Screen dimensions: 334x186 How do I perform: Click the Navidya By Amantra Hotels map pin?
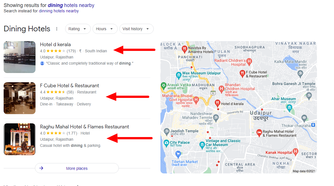tap(184, 49)
